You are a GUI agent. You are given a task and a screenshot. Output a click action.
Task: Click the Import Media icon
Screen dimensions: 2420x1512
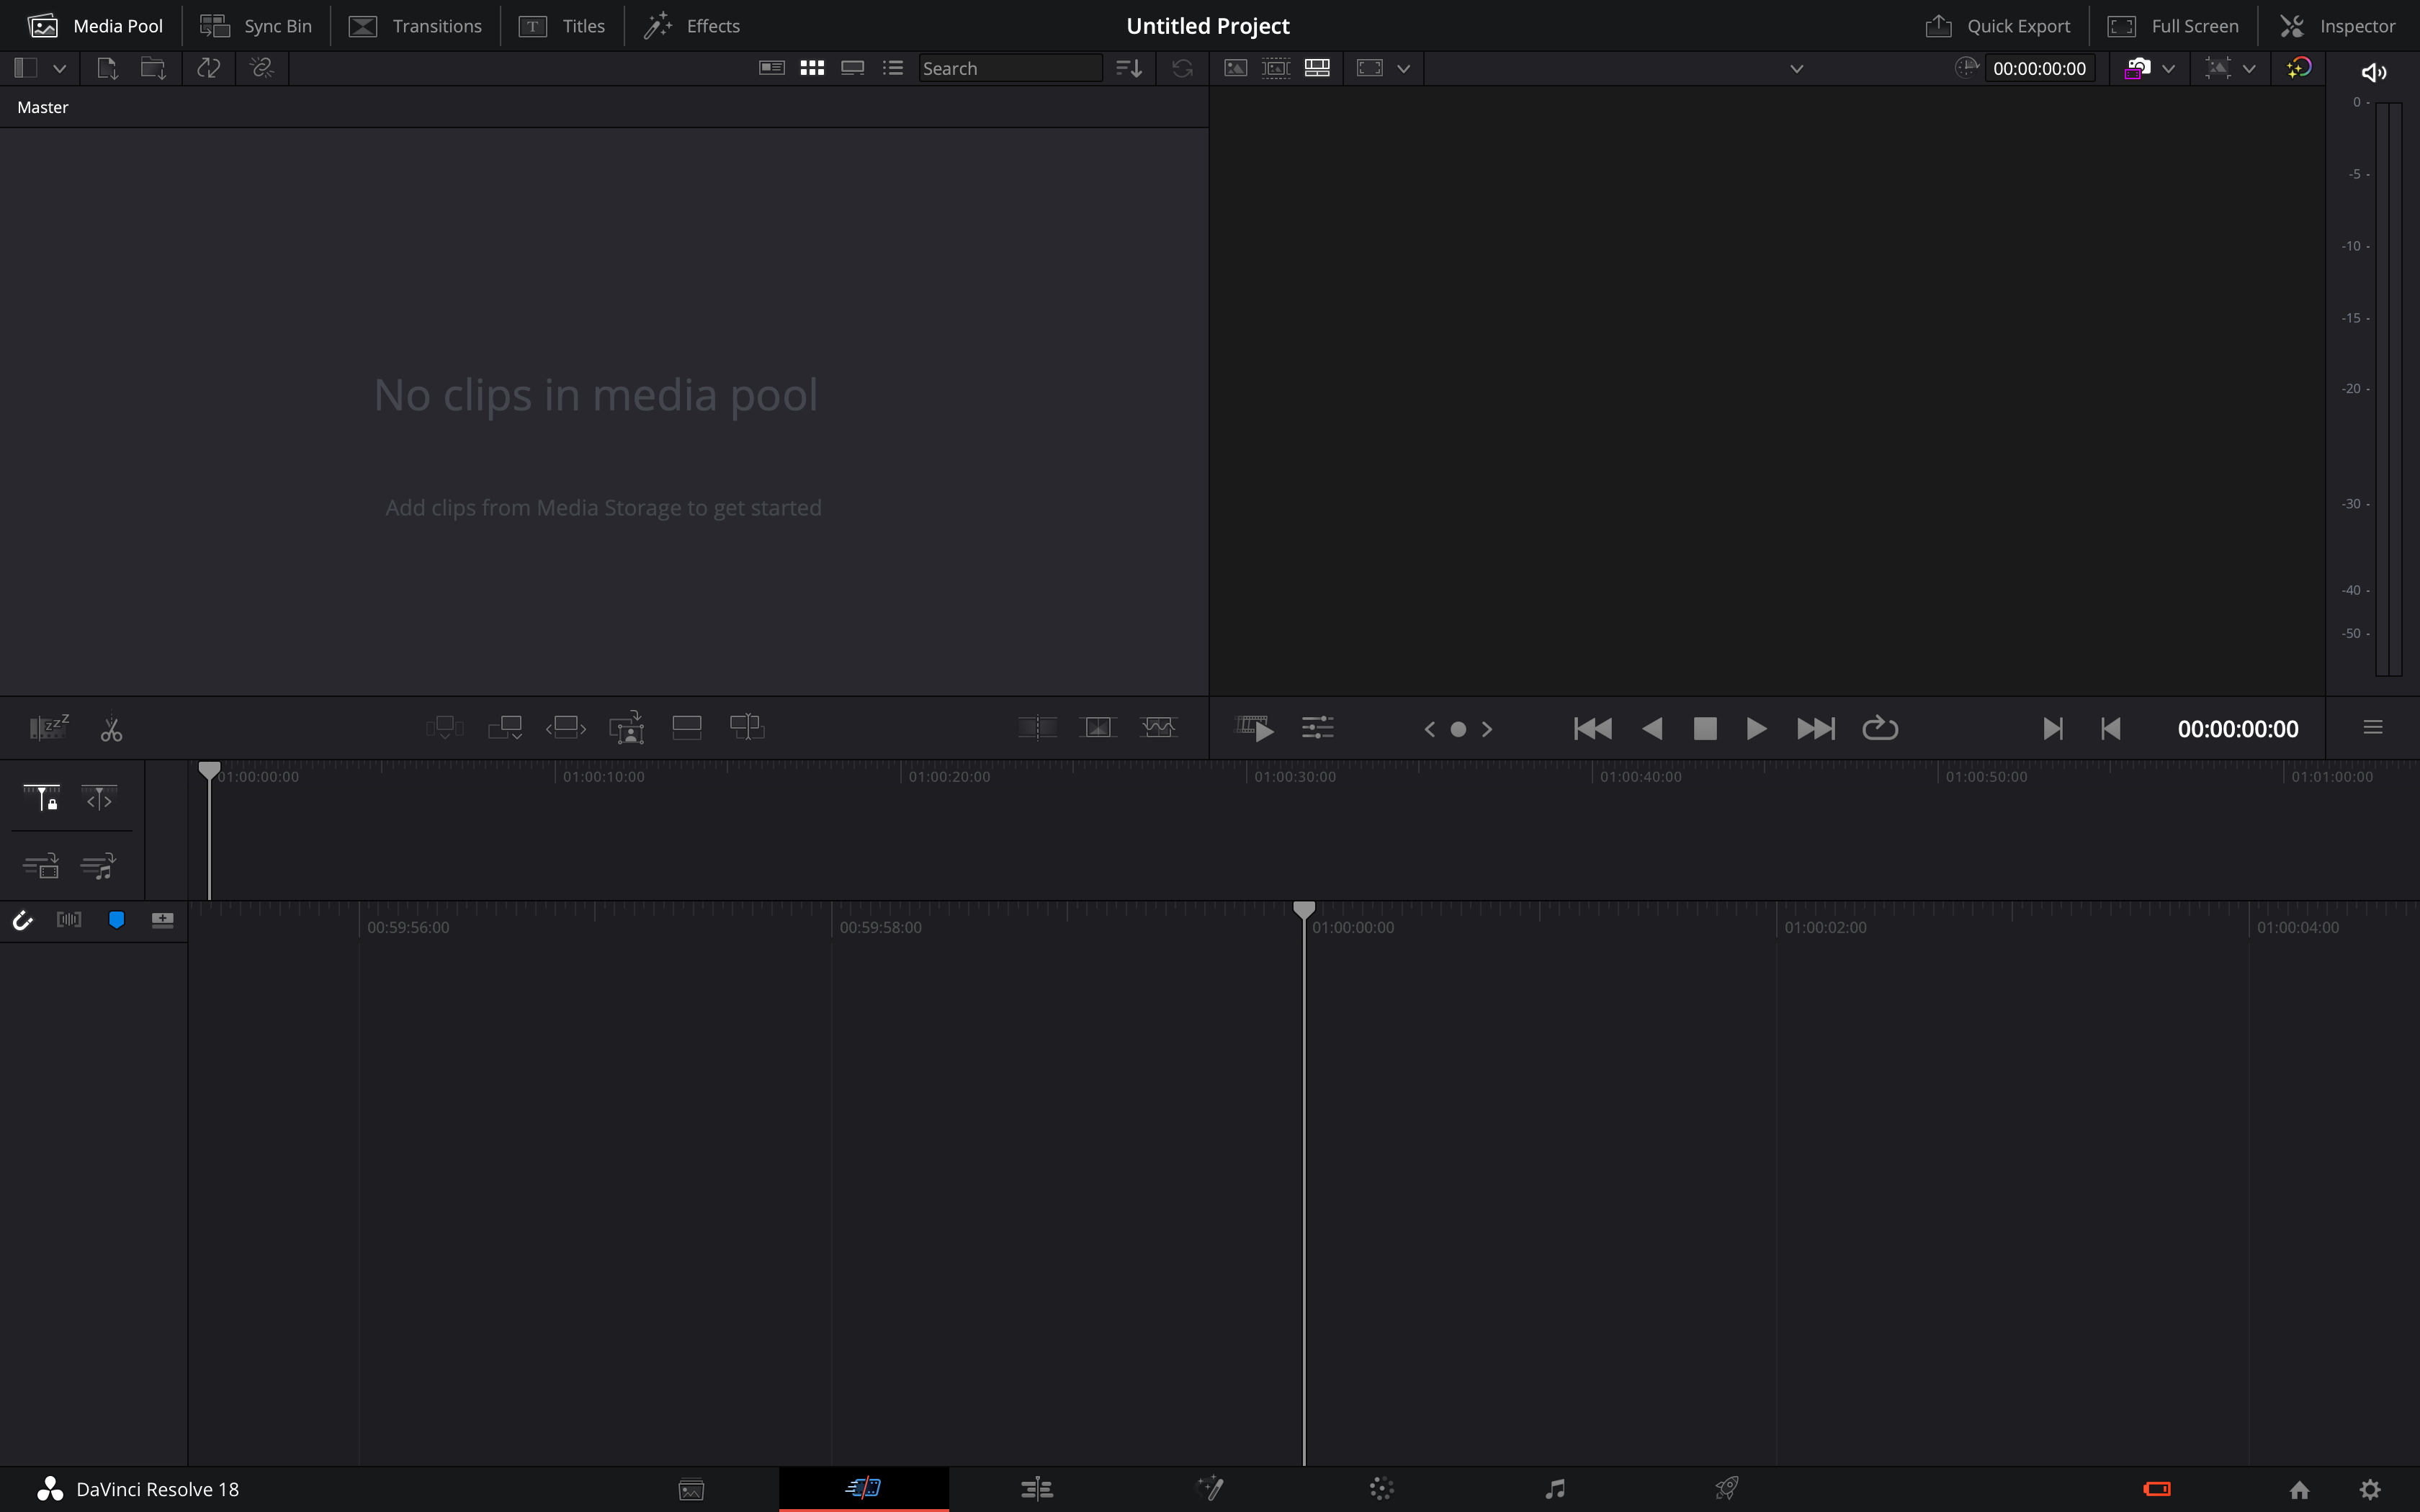pos(107,68)
